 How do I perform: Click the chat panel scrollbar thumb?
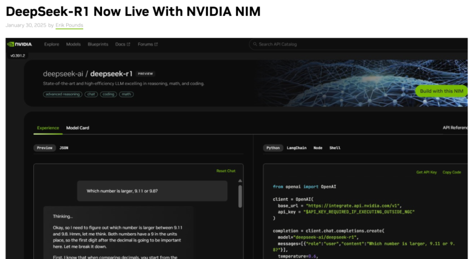click(x=240, y=196)
